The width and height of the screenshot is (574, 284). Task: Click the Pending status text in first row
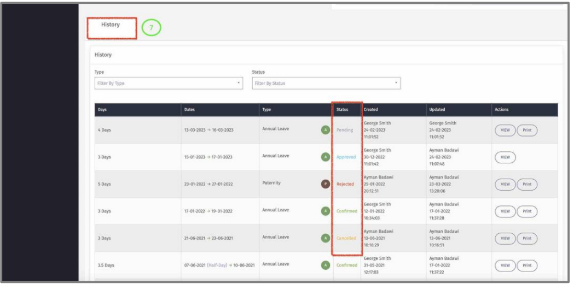click(345, 130)
